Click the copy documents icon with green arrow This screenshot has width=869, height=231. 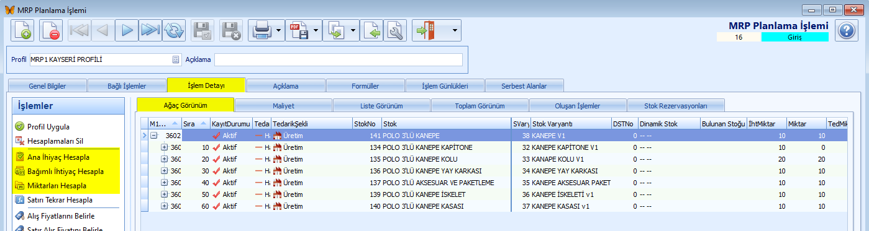(x=335, y=30)
